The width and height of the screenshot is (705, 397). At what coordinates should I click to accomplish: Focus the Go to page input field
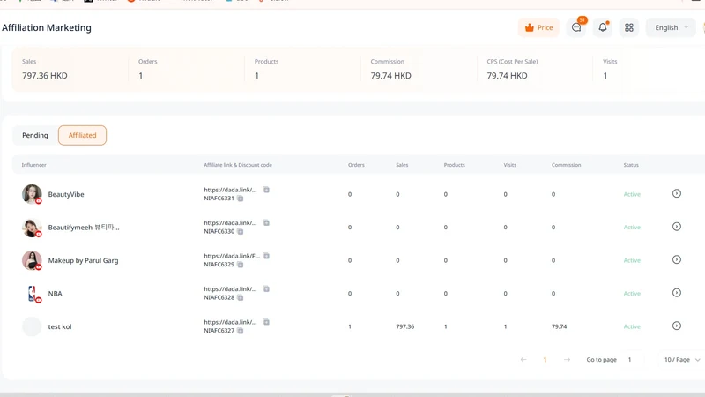coord(634,360)
